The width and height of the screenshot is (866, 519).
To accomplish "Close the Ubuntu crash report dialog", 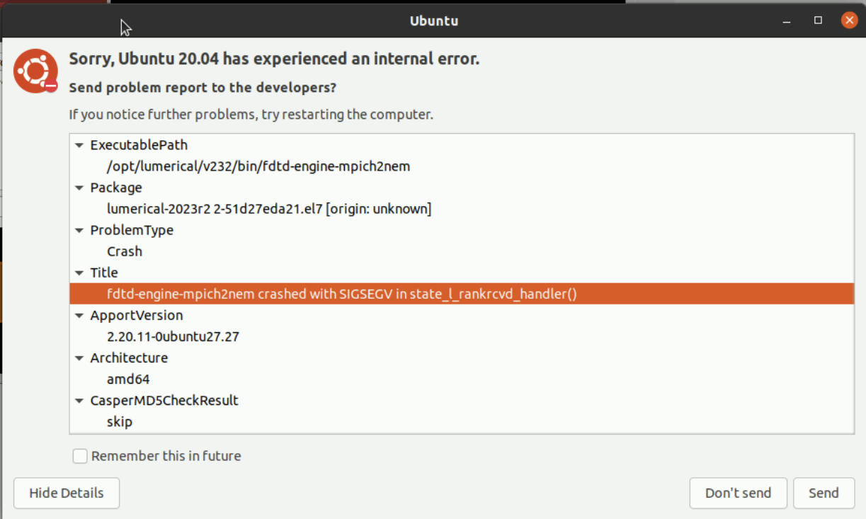I will click(849, 21).
